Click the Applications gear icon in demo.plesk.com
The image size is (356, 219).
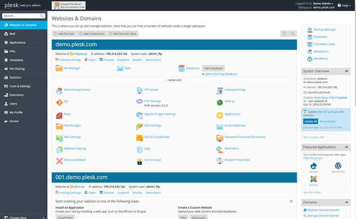[220, 115]
